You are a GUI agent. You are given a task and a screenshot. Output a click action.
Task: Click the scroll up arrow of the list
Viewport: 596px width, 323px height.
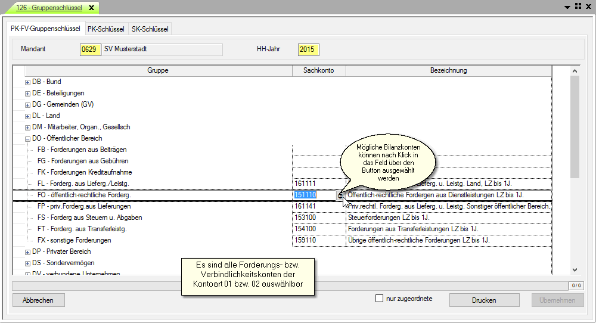pos(575,71)
